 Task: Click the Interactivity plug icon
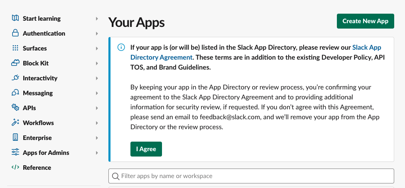(x=15, y=78)
